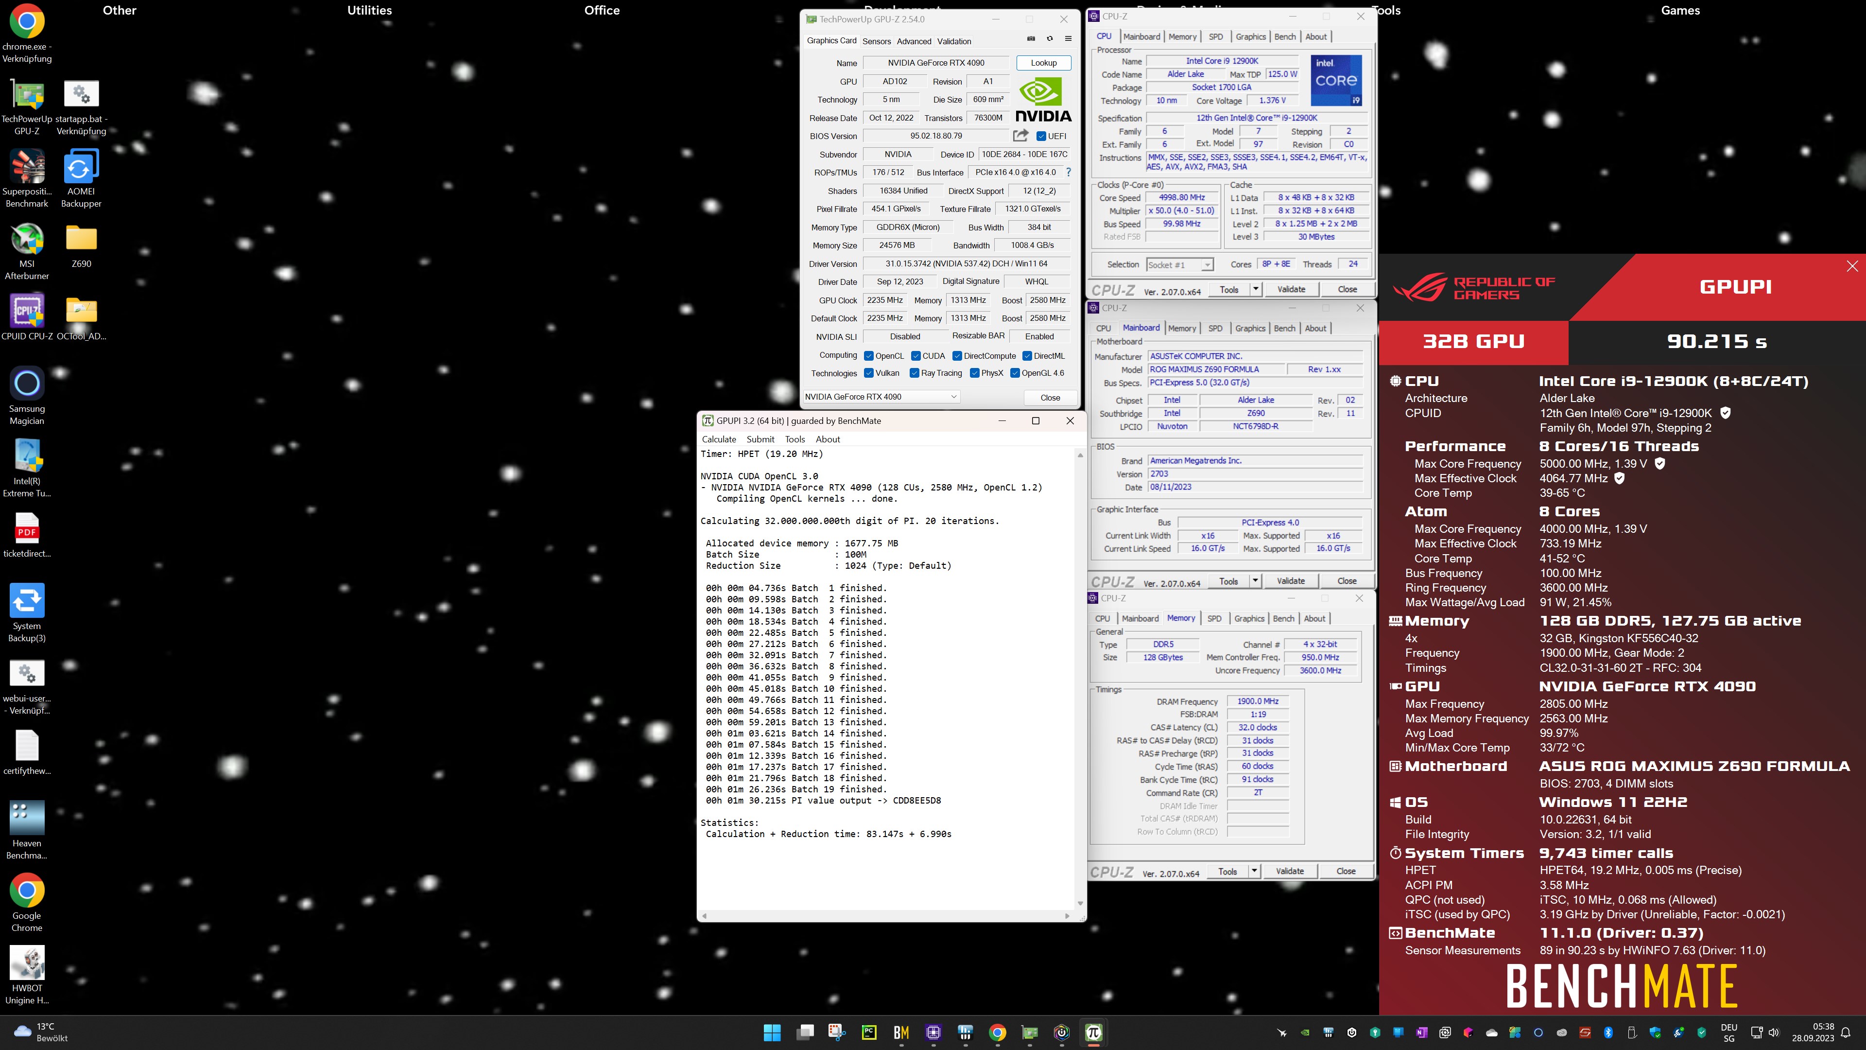Click the NVIDIA system tray icon
The width and height of the screenshot is (1866, 1050).
[1305, 1032]
